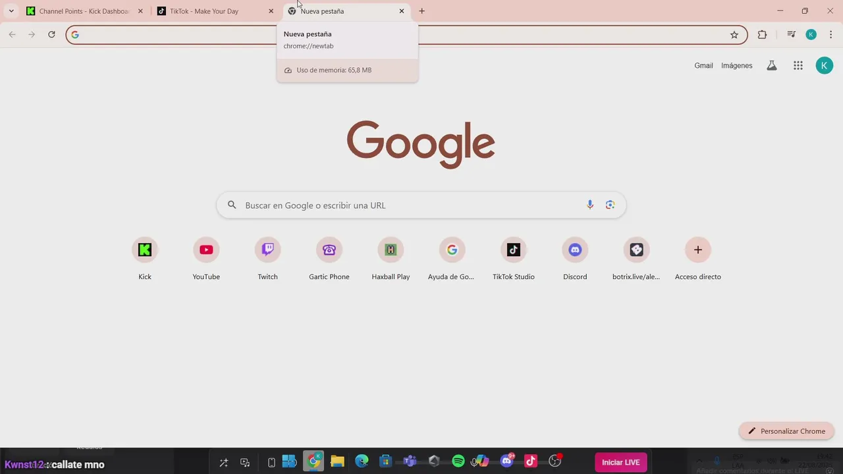Open the Twitch shortcut tile

pyautogui.click(x=267, y=258)
